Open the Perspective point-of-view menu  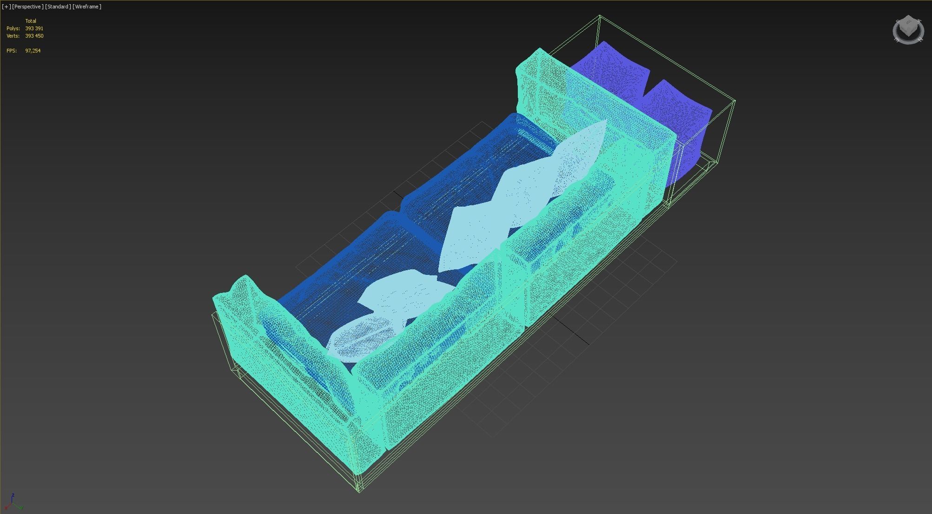[x=28, y=7]
